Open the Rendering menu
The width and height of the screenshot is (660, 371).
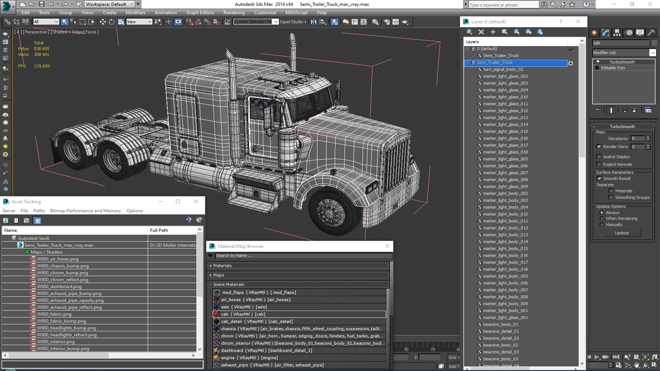tap(234, 13)
